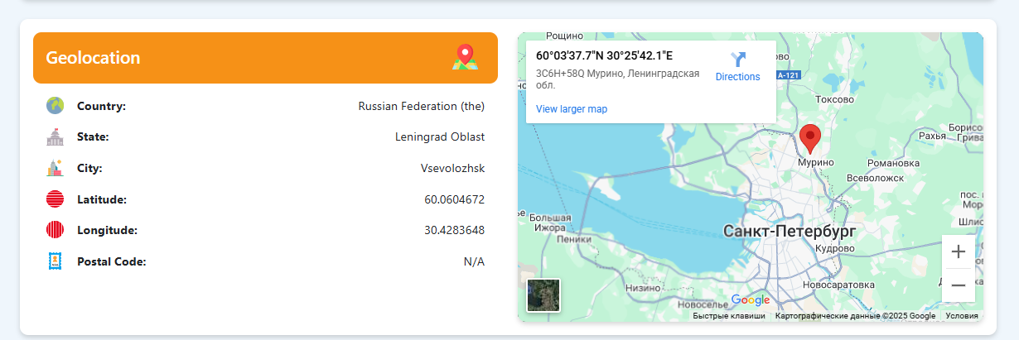Click the red location marker on the map
The width and height of the screenshot is (1019, 340).
point(810,138)
